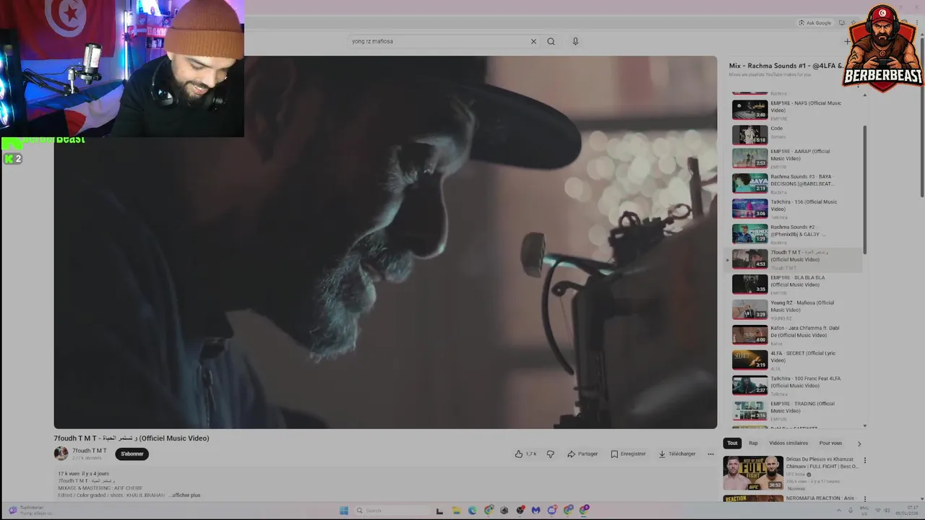Play Rachma Sounds #3 BAYA DECISIONS
Image resolution: width=925 pixels, height=520 pixels.
(796, 183)
